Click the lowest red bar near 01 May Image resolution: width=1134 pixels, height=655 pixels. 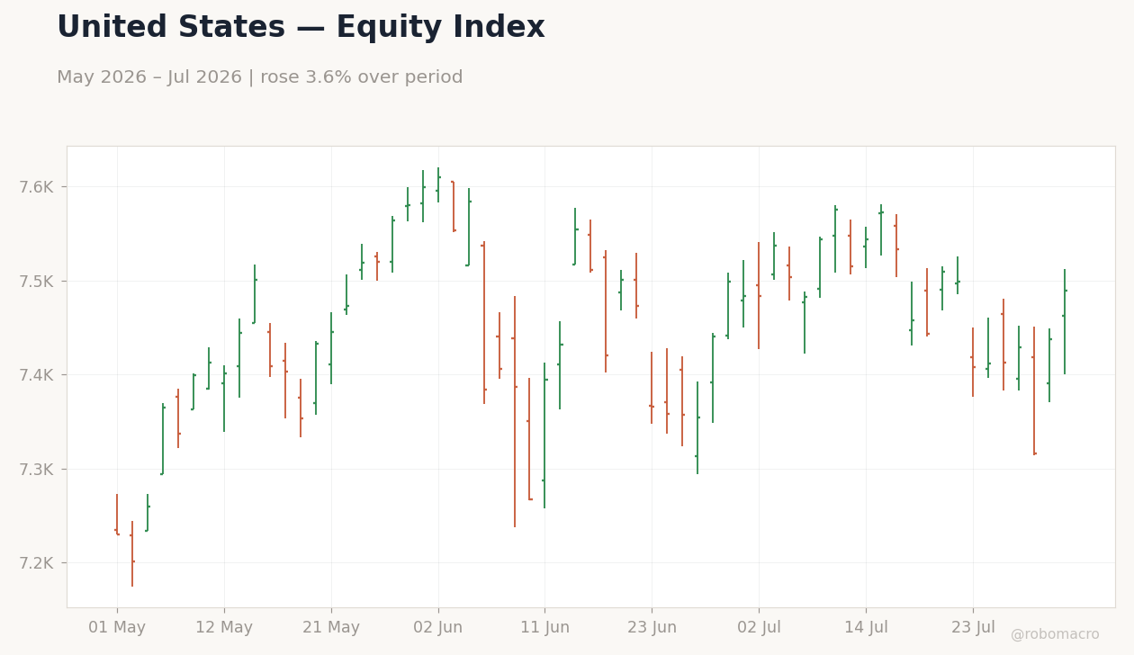pos(132,553)
